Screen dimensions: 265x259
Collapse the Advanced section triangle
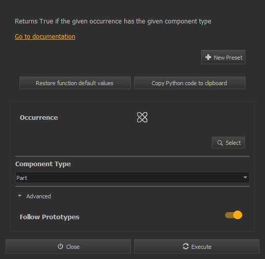coord(19,196)
